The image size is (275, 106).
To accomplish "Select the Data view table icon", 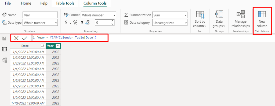I will [x=4, y=50].
